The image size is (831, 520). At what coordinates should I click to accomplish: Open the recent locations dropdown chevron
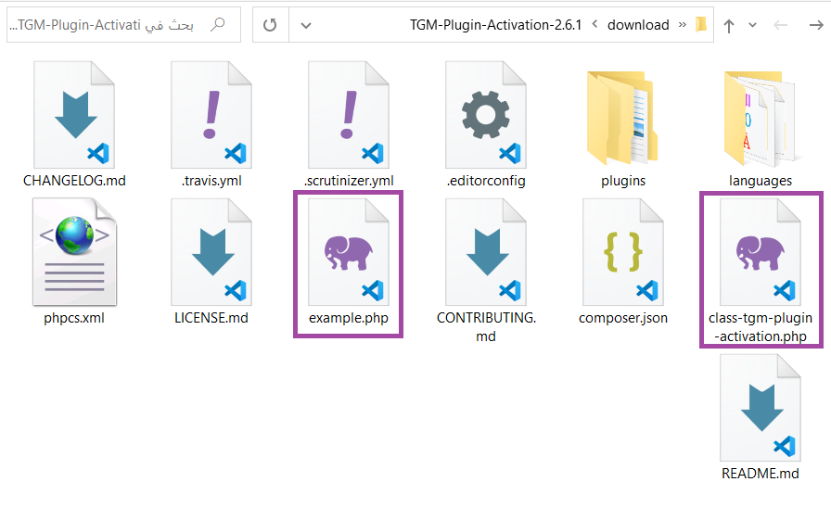(x=752, y=25)
